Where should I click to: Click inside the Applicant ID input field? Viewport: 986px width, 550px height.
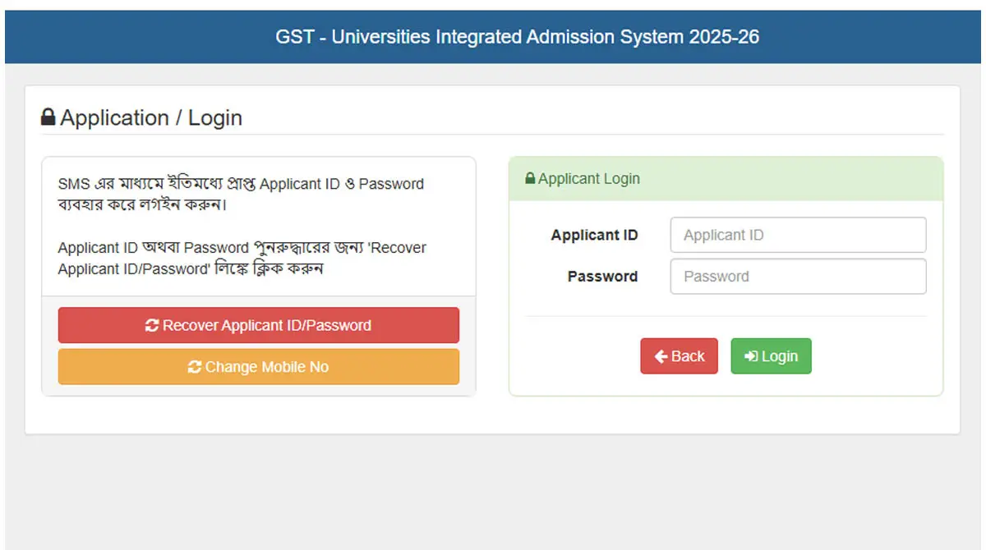pyautogui.click(x=798, y=235)
